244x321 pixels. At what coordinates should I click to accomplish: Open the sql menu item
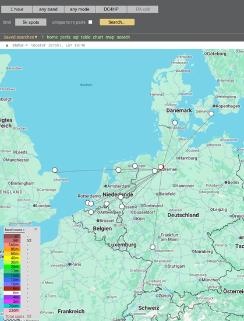tap(76, 37)
